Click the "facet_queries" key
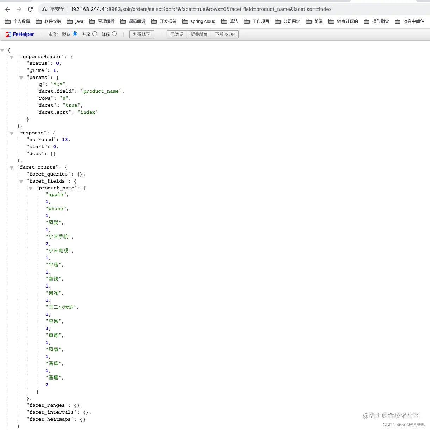 point(49,174)
